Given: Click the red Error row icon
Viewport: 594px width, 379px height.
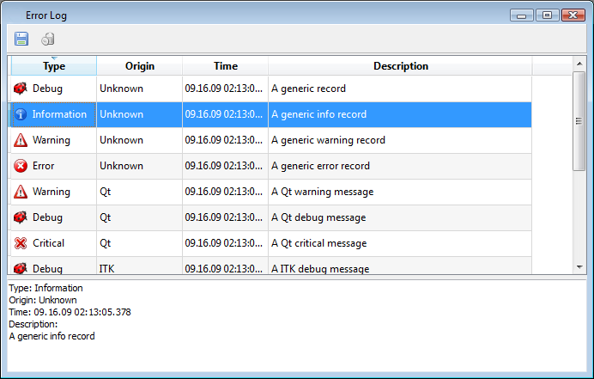Looking at the screenshot, I should click(21, 166).
